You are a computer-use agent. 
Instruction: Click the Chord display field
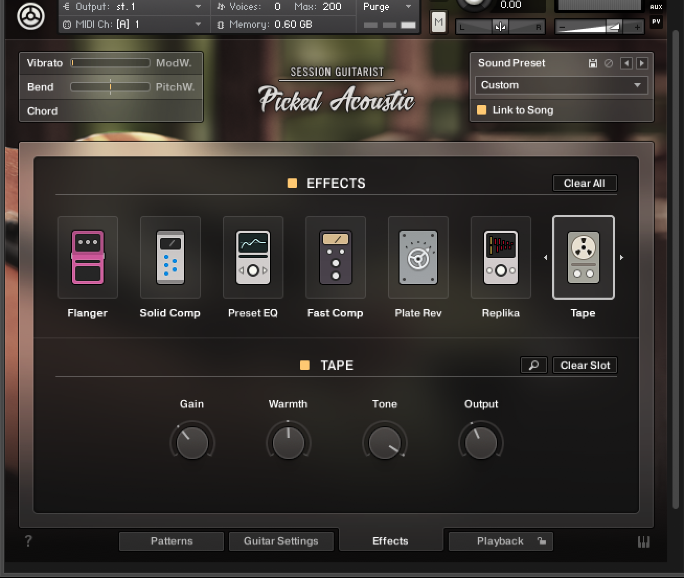pos(111,111)
